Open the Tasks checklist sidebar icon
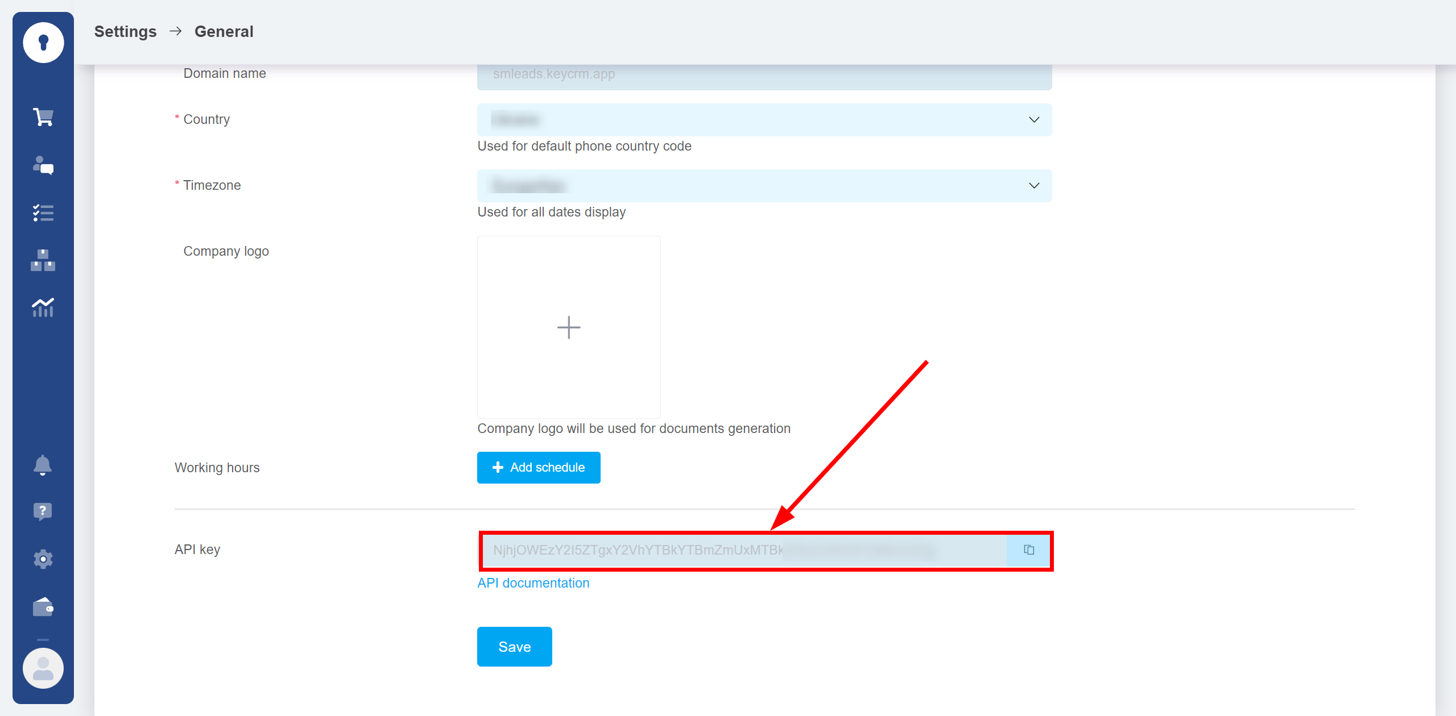The image size is (1456, 716). coord(43,213)
